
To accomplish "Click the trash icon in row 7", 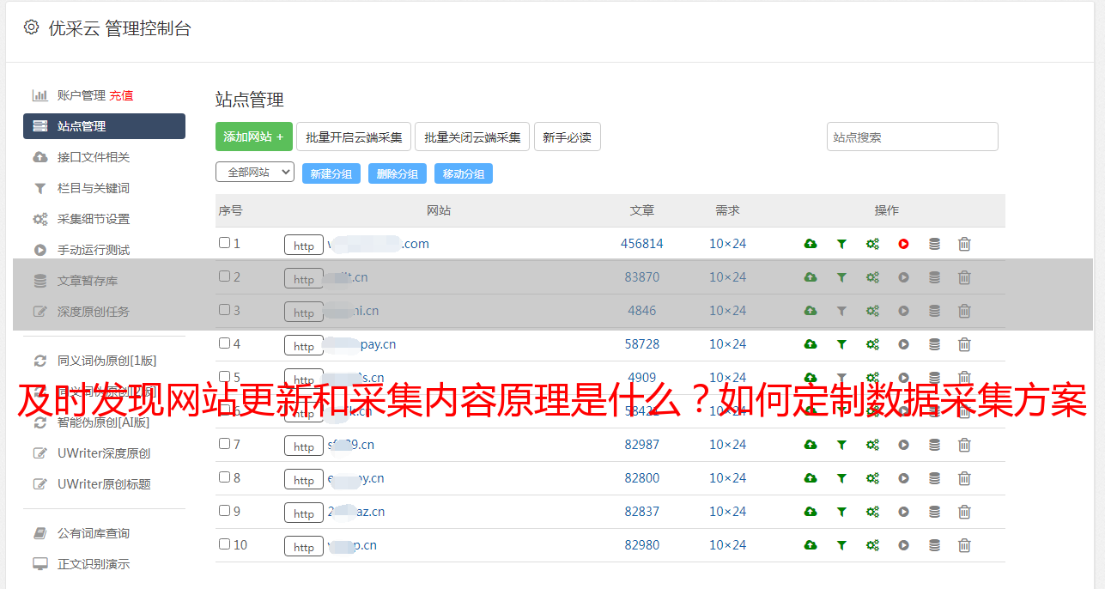I will point(964,445).
